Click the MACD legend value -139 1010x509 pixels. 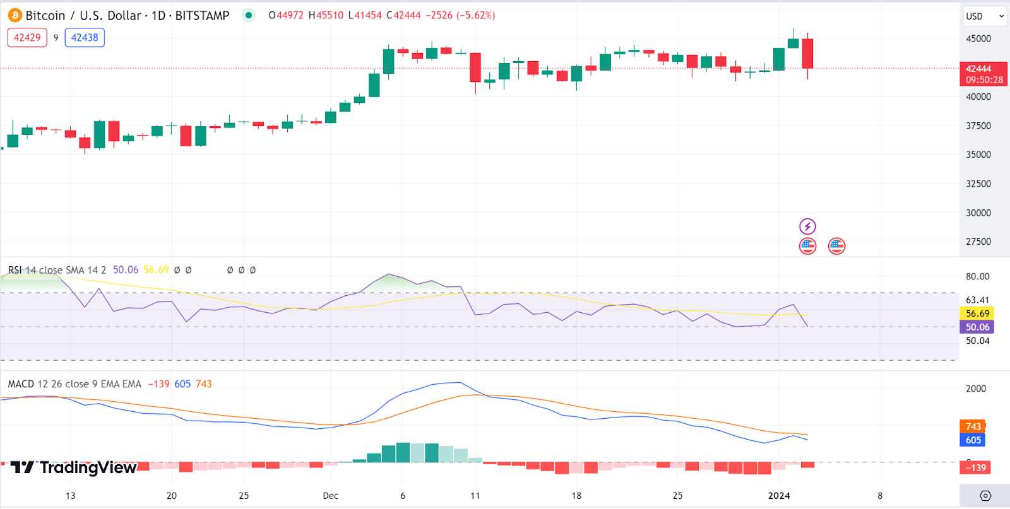click(159, 384)
